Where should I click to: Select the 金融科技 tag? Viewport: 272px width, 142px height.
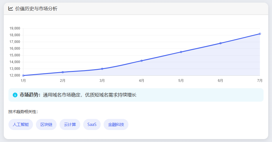[116, 124]
